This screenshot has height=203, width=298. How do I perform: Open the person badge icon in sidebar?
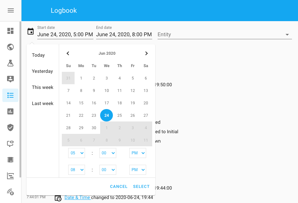10,79
